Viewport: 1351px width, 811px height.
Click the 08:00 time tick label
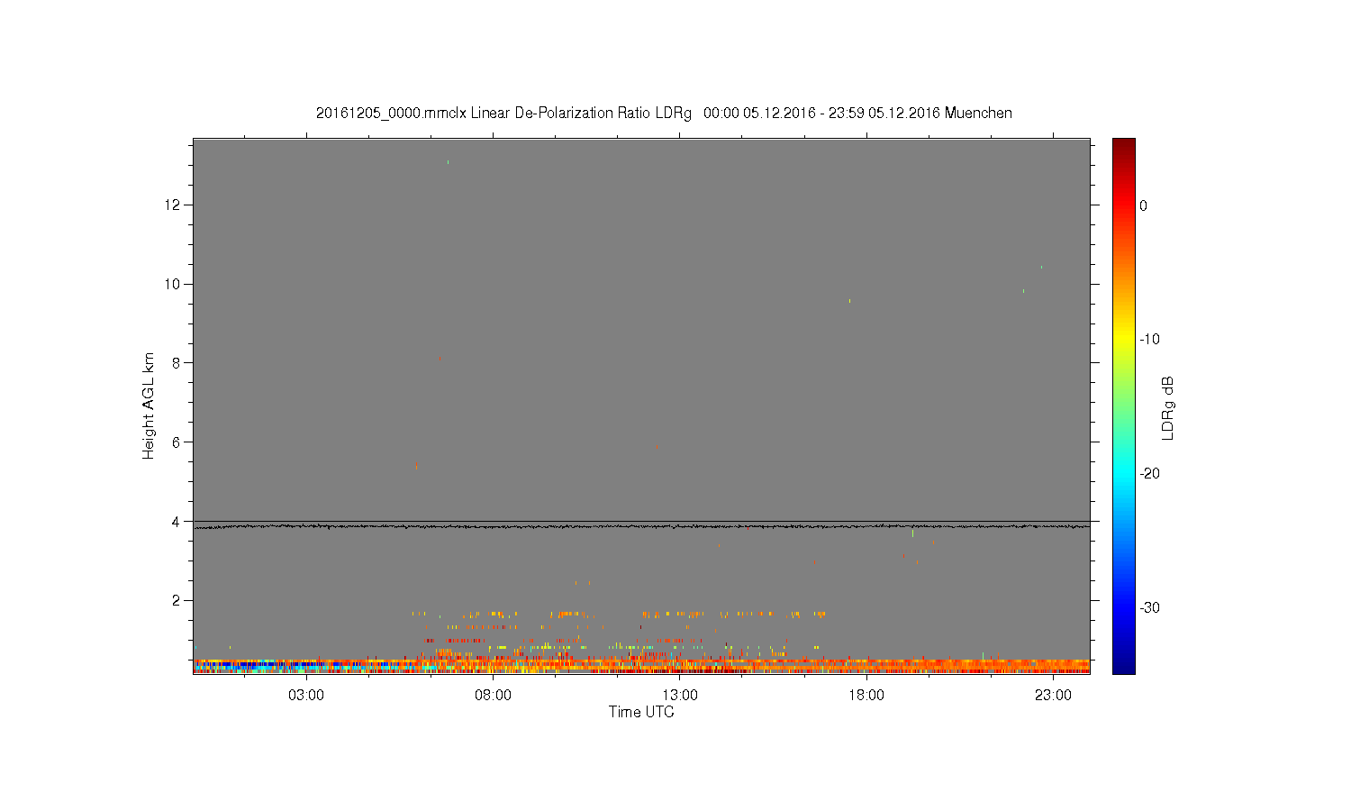click(493, 696)
